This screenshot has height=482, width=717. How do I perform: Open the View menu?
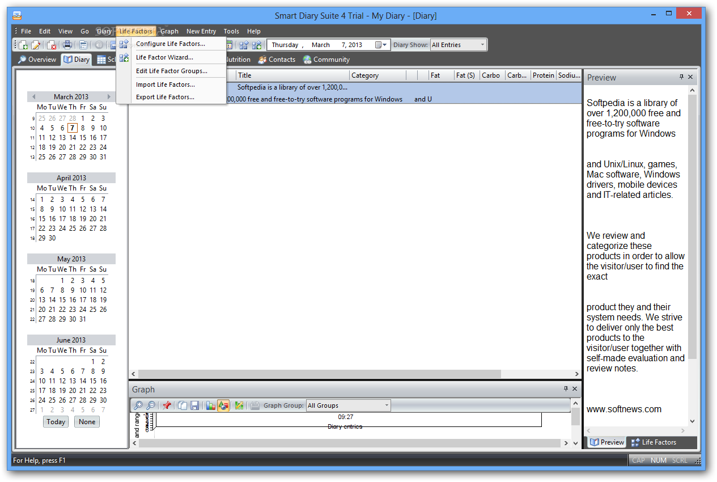pyautogui.click(x=66, y=31)
